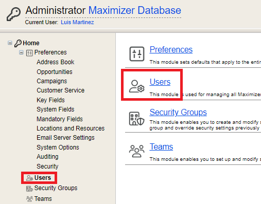Select Home in the navigation tree
The width and height of the screenshot is (261, 204).
pos(31,43)
